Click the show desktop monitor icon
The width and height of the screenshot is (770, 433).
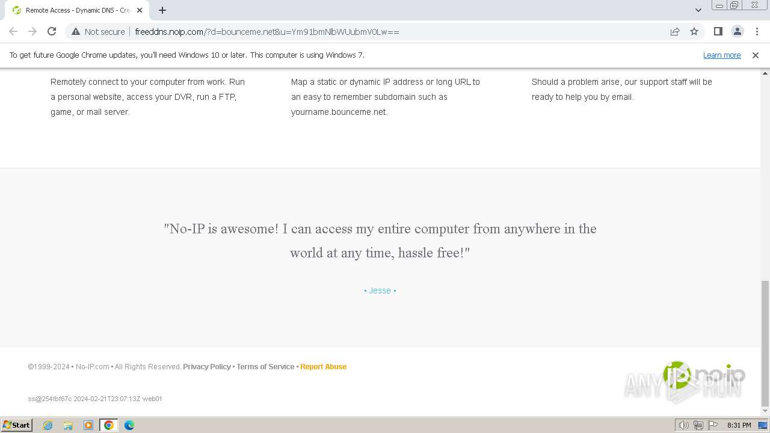tap(763, 425)
